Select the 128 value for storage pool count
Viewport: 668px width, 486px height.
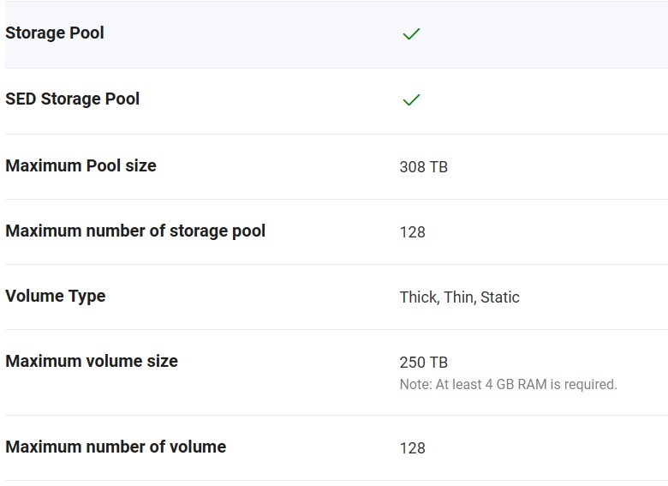[412, 232]
